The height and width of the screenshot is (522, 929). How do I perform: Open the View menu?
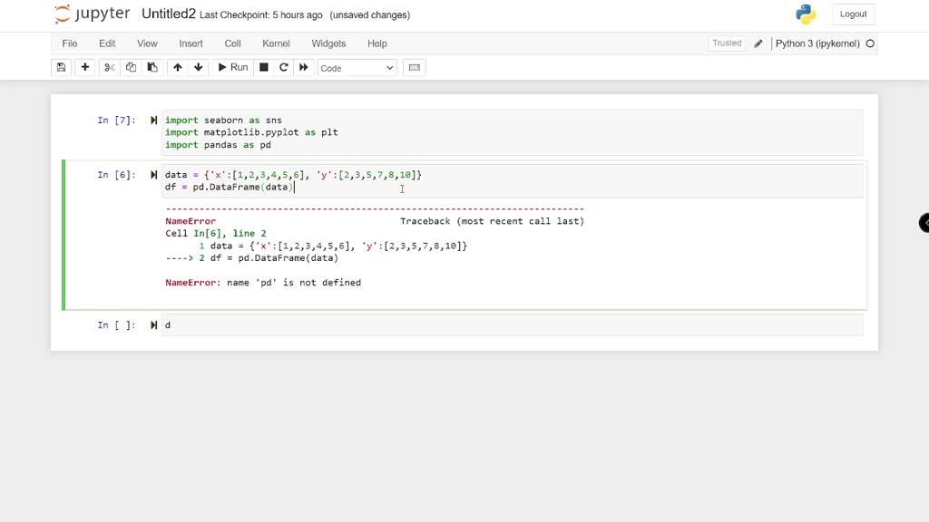click(147, 43)
